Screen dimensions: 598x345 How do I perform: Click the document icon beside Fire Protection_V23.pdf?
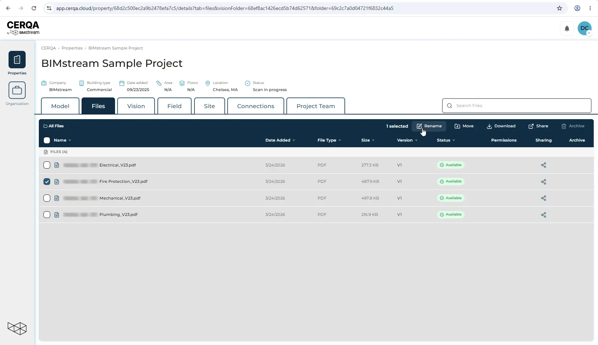pos(57,182)
